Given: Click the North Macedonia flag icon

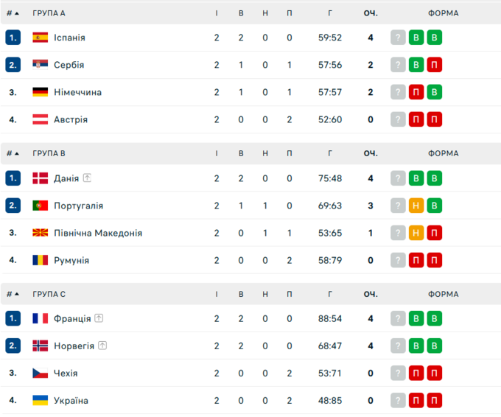Looking at the screenshot, I should (x=41, y=233).
